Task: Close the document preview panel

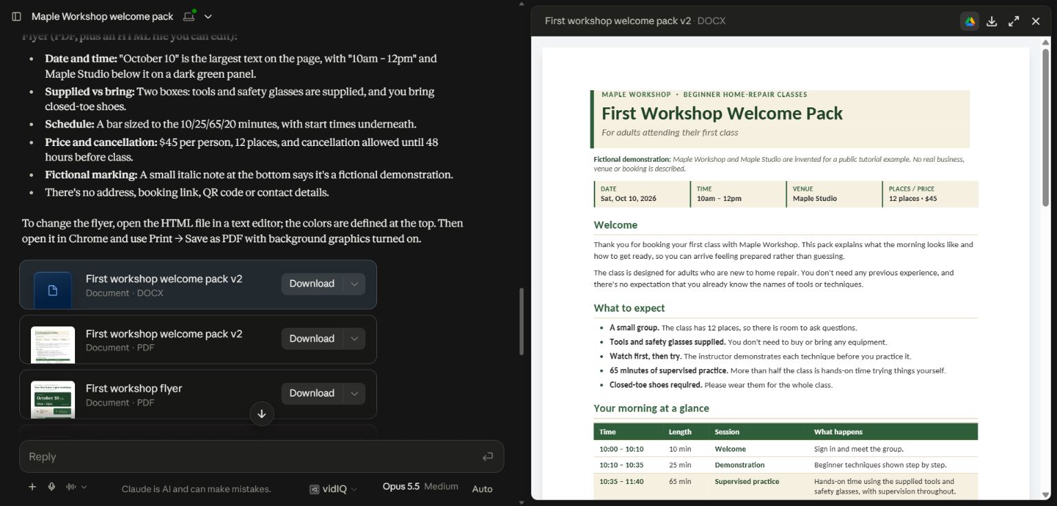Action: click(1036, 21)
